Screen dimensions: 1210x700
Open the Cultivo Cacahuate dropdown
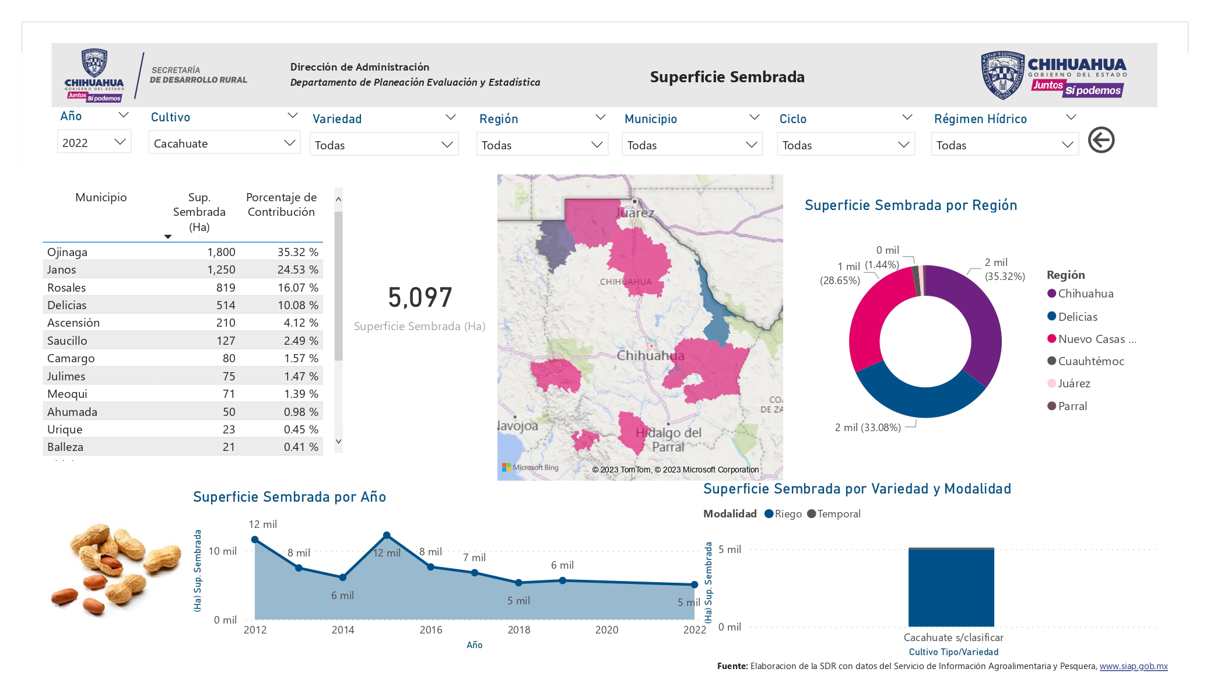[225, 143]
